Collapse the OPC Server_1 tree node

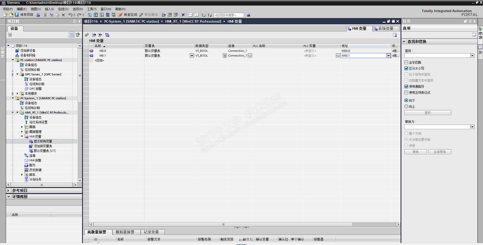click(17, 74)
